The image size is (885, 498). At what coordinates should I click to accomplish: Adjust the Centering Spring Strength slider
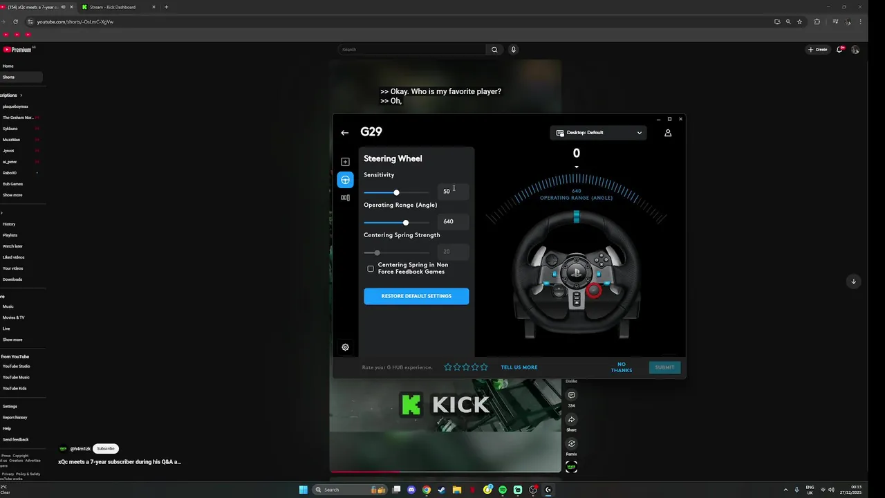tap(377, 253)
